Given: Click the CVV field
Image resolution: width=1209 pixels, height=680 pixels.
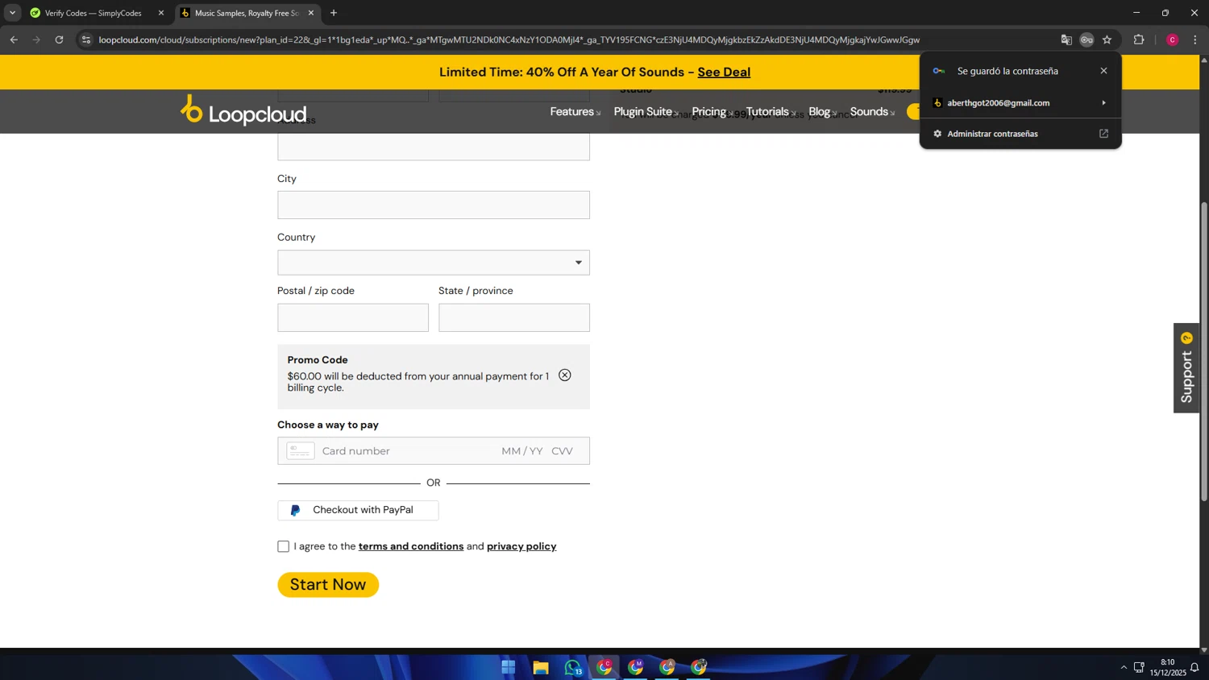Looking at the screenshot, I should [563, 451].
